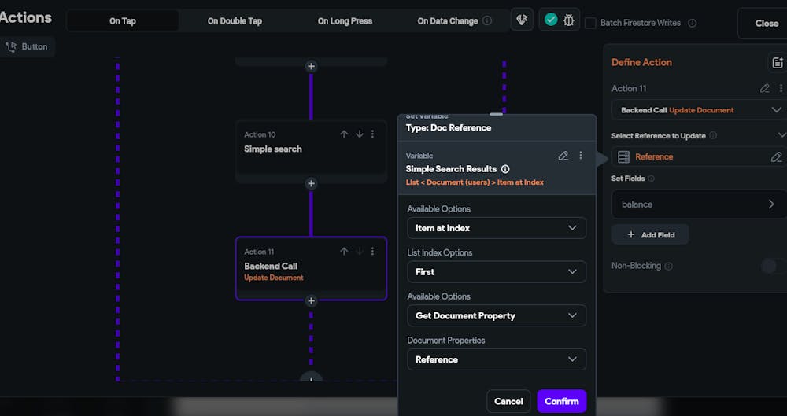This screenshot has width=787, height=416.
Task: Add action below Backend Call card
Action: (311, 300)
